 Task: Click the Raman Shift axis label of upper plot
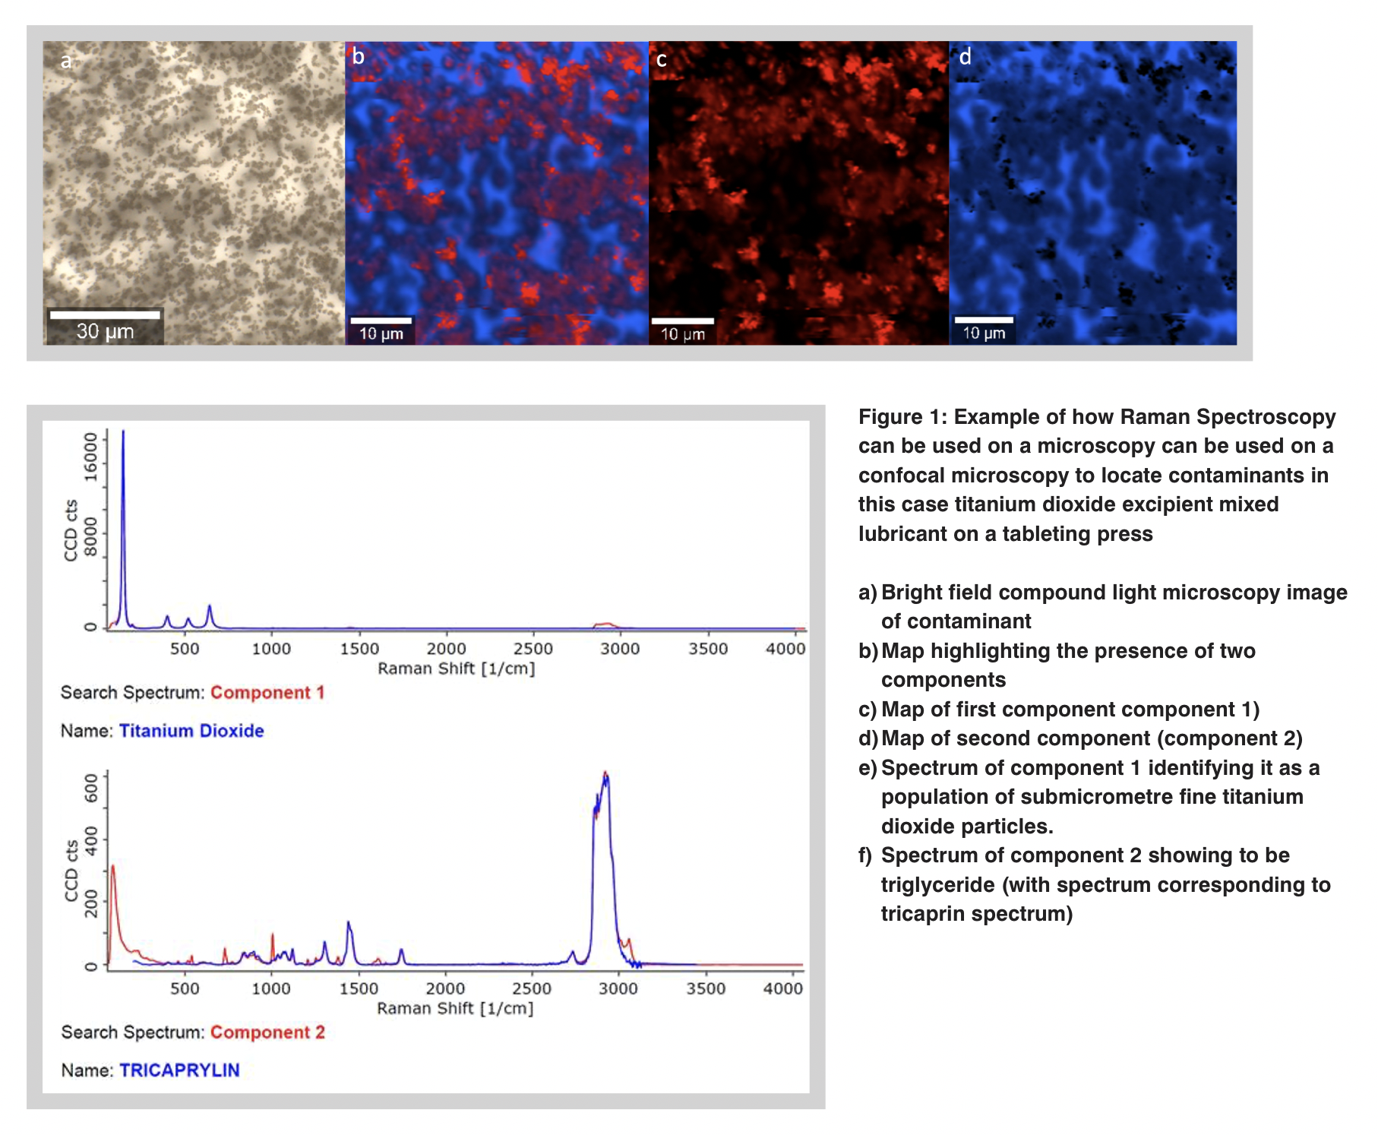456,669
